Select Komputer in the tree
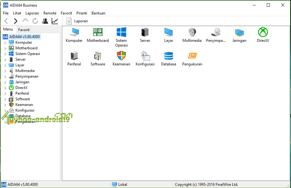This screenshot has height=188, width=291. coord(24,42)
